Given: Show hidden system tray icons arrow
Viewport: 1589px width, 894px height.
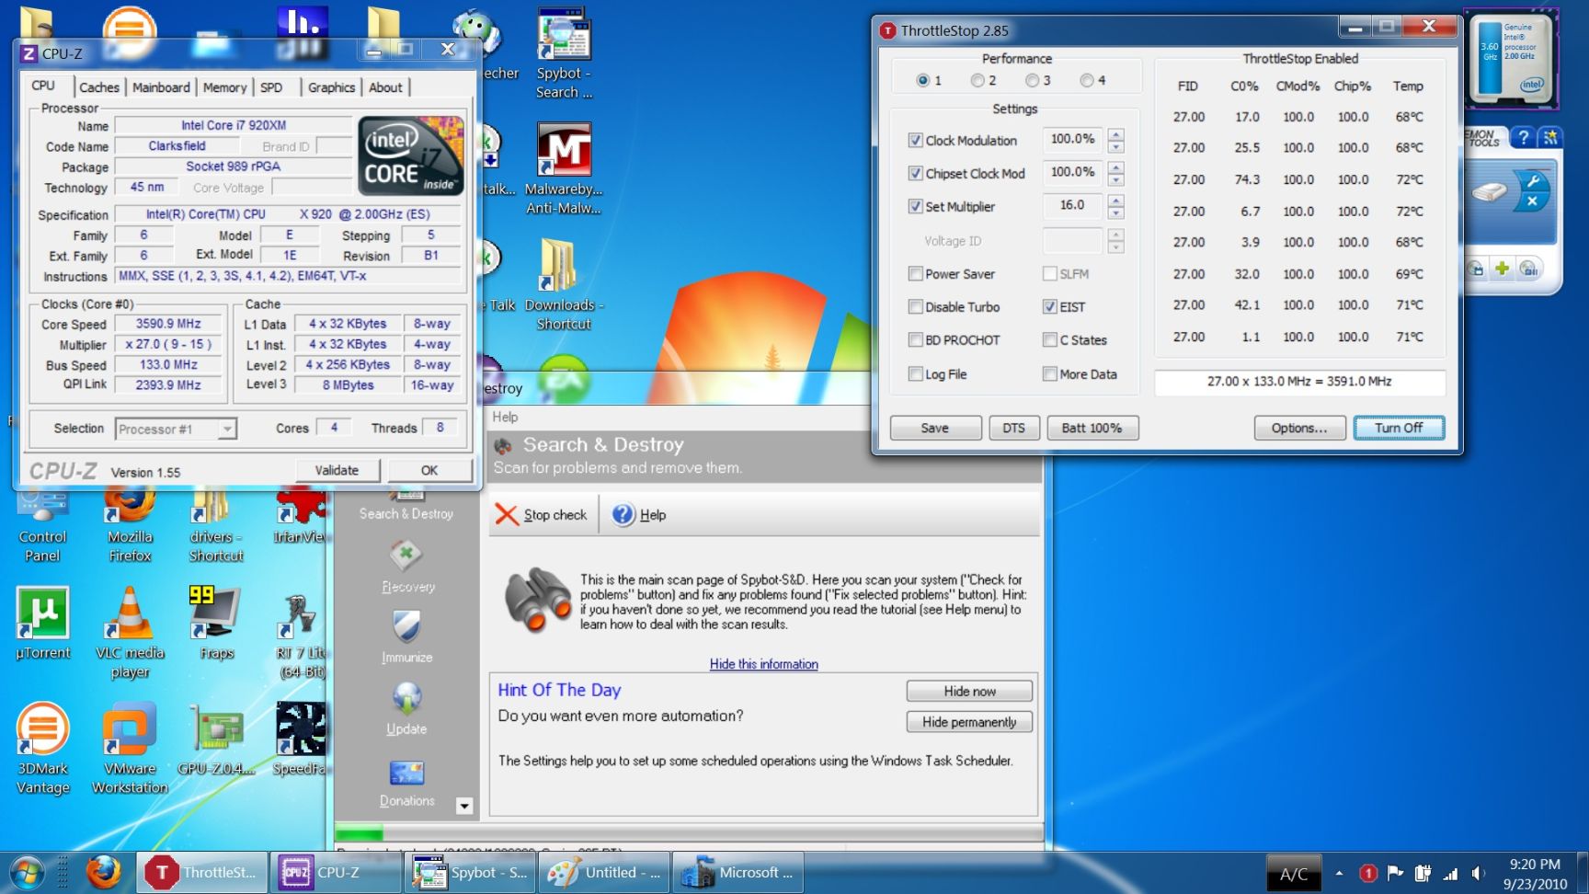Looking at the screenshot, I should click(1339, 873).
